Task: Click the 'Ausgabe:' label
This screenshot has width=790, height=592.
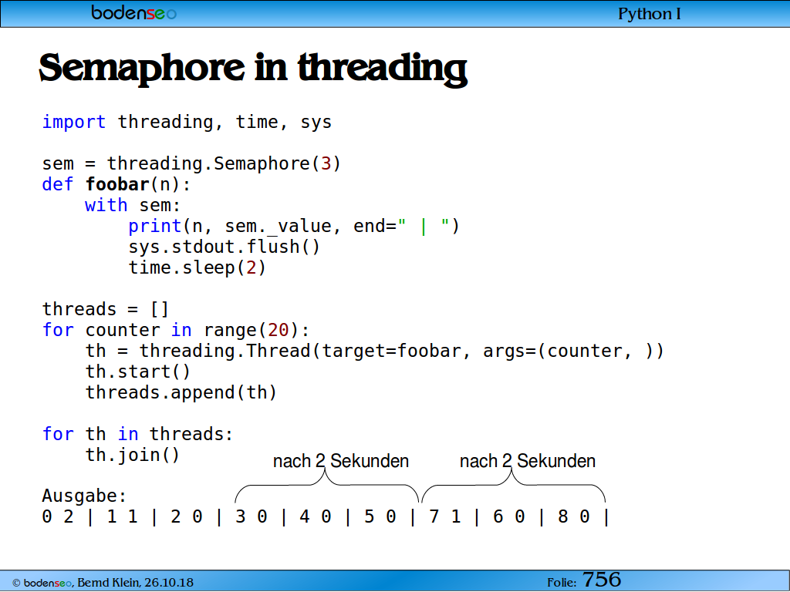Action: (x=84, y=496)
